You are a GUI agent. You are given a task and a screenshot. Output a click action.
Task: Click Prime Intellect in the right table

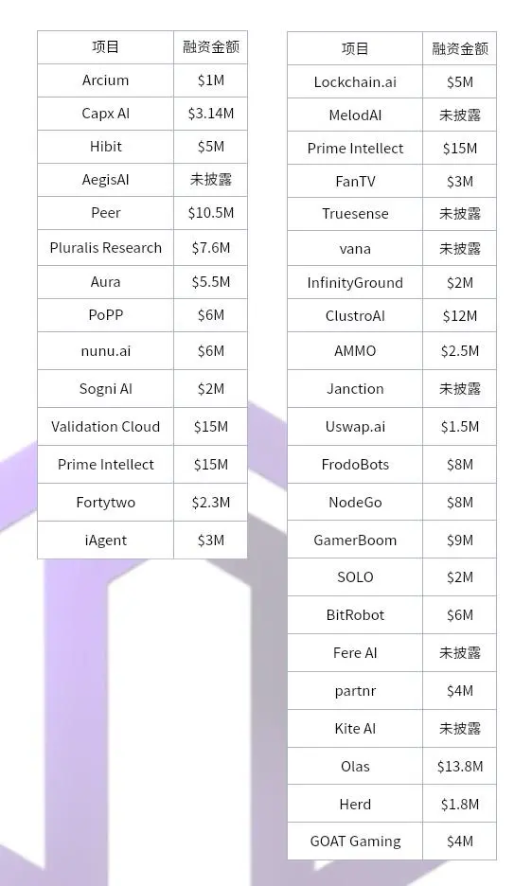tap(355, 149)
